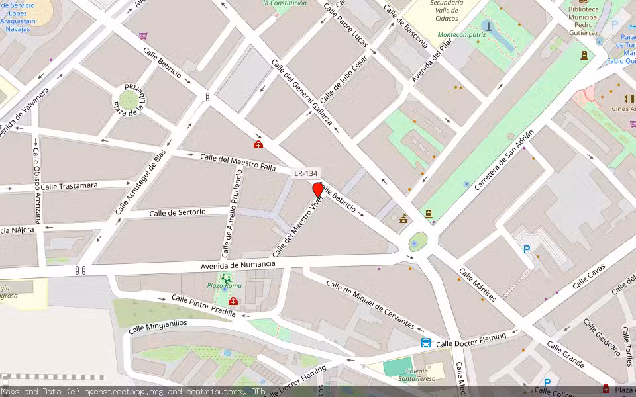Select the bus stop icon on Calle Doctor Fleming
The image size is (636, 397).
(x=425, y=343)
